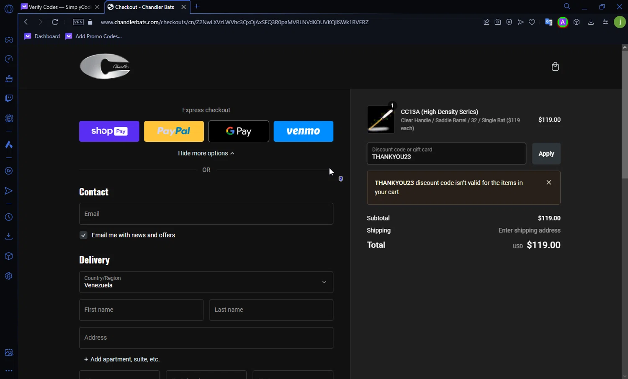The image size is (628, 379).
Task: Focus the Email input field
Action: click(206, 214)
